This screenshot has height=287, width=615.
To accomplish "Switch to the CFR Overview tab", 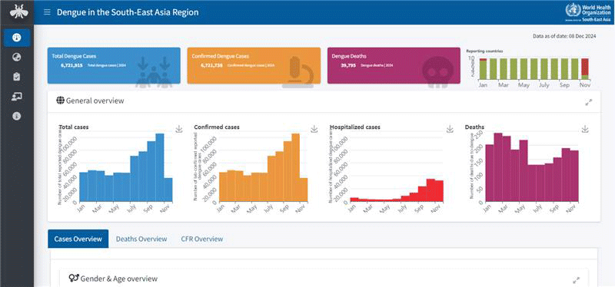I will [x=202, y=239].
